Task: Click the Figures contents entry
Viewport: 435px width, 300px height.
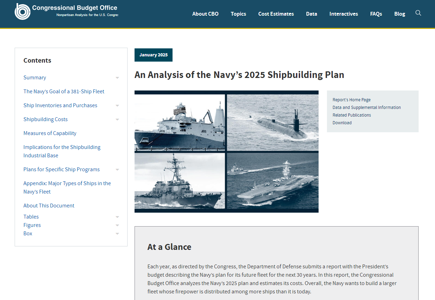Action: (32, 225)
